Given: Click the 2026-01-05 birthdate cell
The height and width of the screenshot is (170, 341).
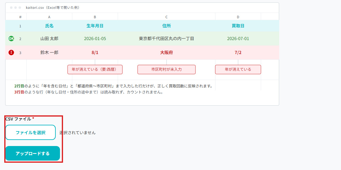Looking at the screenshot, I should click(x=95, y=39).
